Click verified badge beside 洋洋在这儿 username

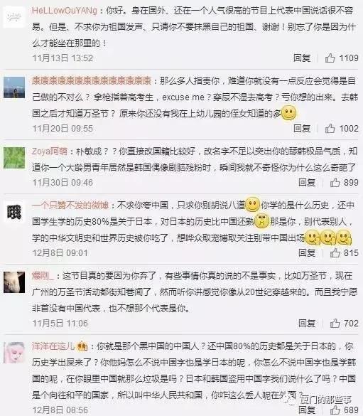point(82,346)
